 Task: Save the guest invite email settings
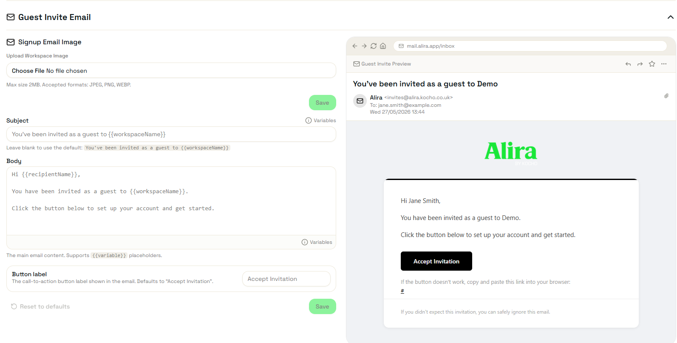[322, 306]
